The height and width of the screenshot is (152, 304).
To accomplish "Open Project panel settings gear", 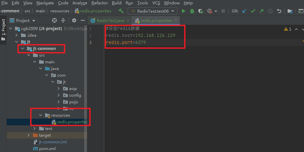I will [74, 20].
